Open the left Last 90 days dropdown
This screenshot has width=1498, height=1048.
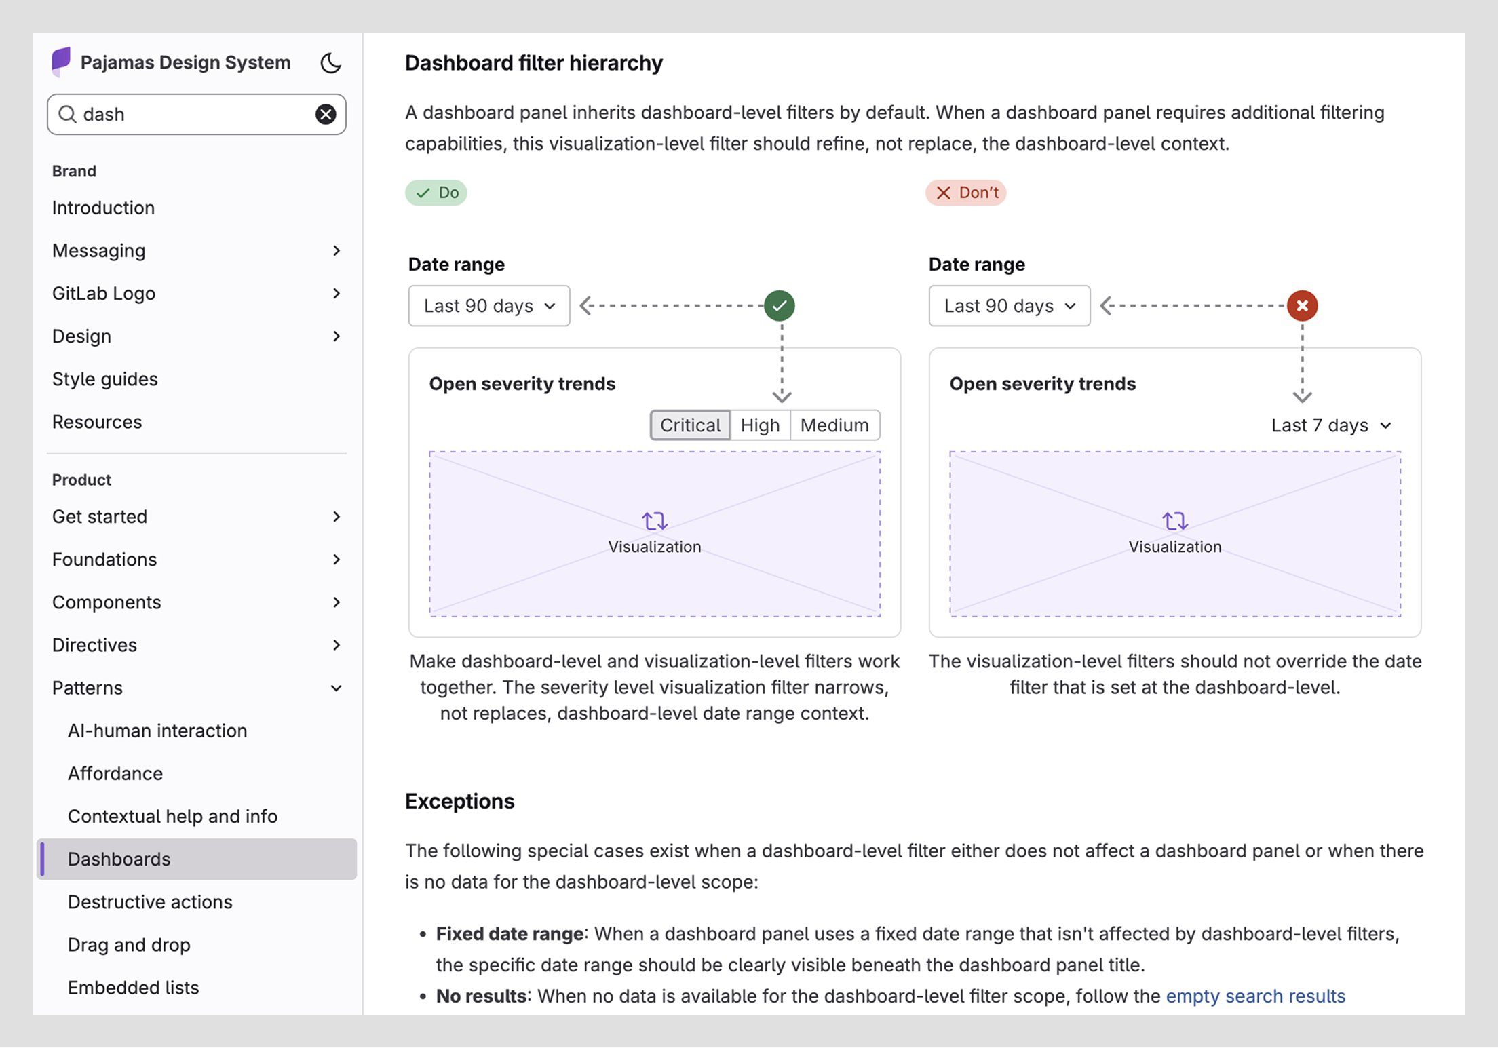pos(488,306)
